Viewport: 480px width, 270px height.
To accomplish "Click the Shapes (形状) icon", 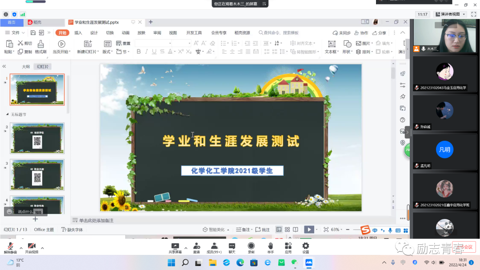I will tap(347, 44).
